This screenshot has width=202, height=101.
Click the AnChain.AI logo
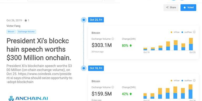(x=28, y=98)
